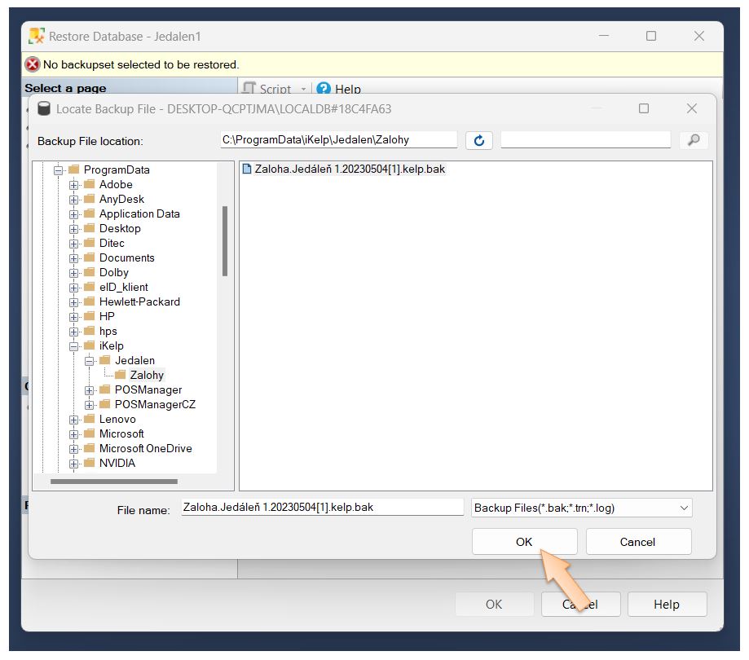The image size is (749, 660).
Task: Expand the POSManager folder node
Action: pyautogui.click(x=90, y=389)
